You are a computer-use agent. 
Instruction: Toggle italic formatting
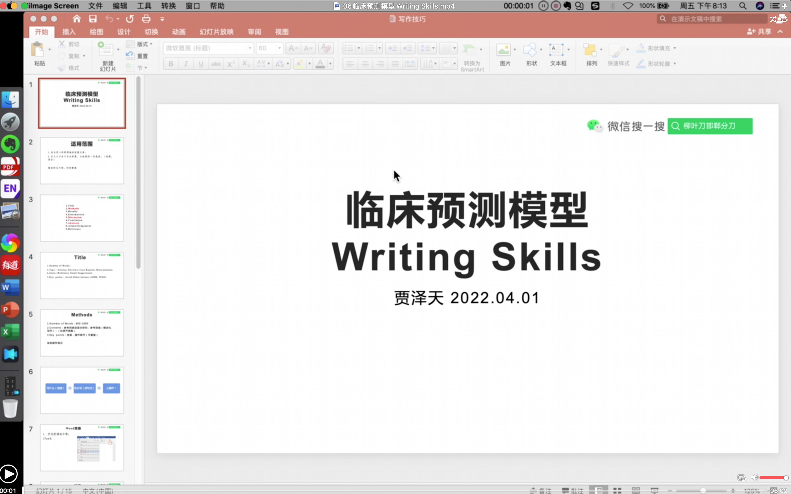tap(185, 63)
